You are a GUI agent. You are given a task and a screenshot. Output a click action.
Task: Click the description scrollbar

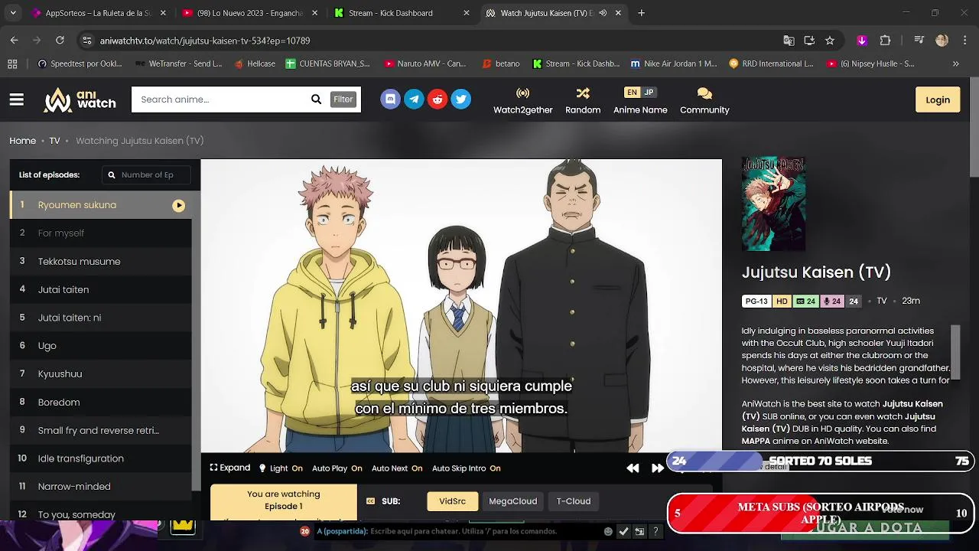coord(955,350)
